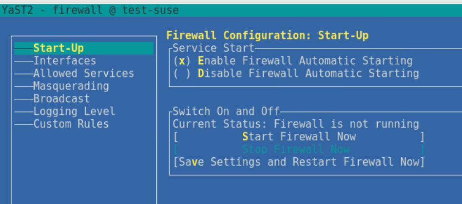Click the Firewall Configuration: Start-Up heading
The image size is (462, 204).
click(267, 36)
